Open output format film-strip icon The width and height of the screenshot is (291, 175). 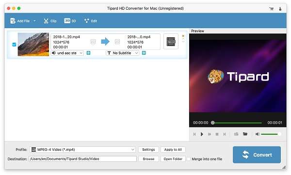pos(171,42)
